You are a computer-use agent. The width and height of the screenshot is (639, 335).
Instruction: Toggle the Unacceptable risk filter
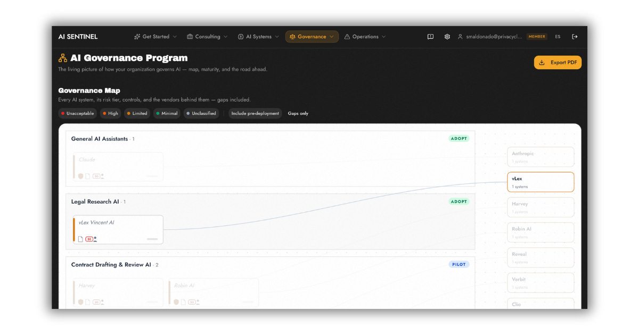(x=77, y=113)
